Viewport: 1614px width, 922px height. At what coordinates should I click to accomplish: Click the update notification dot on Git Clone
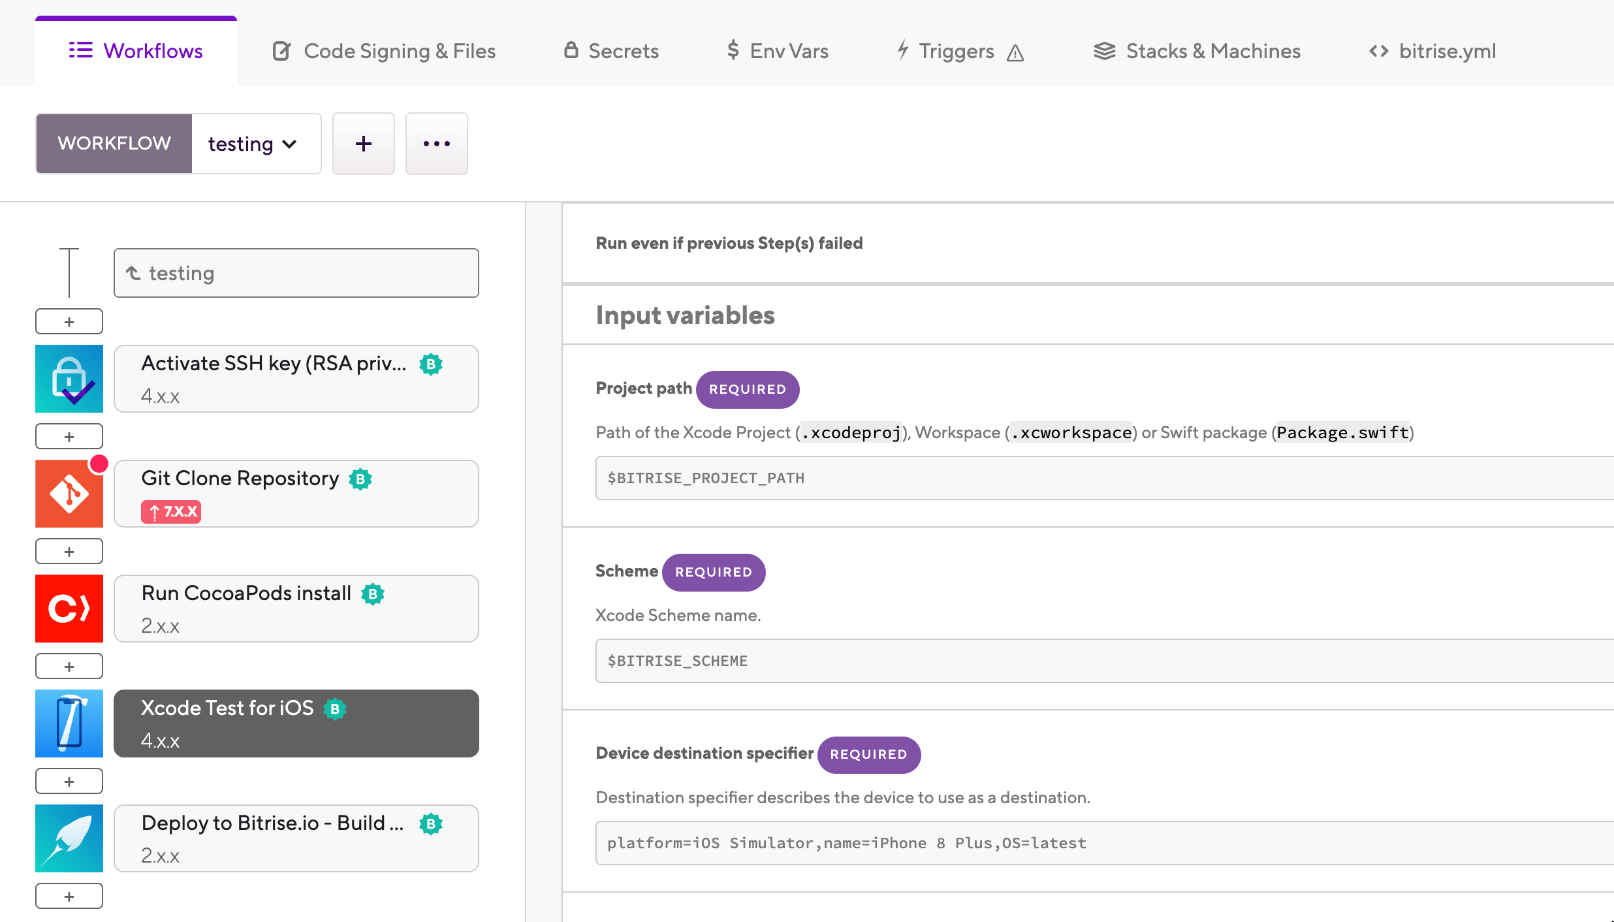(x=99, y=464)
